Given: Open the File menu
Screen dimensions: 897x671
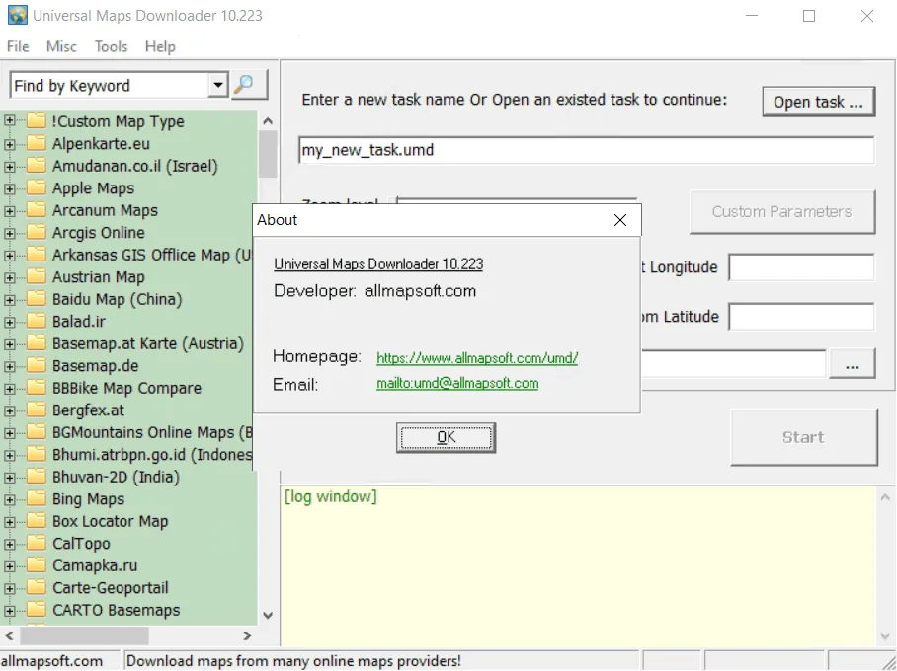Looking at the screenshot, I should point(18,46).
